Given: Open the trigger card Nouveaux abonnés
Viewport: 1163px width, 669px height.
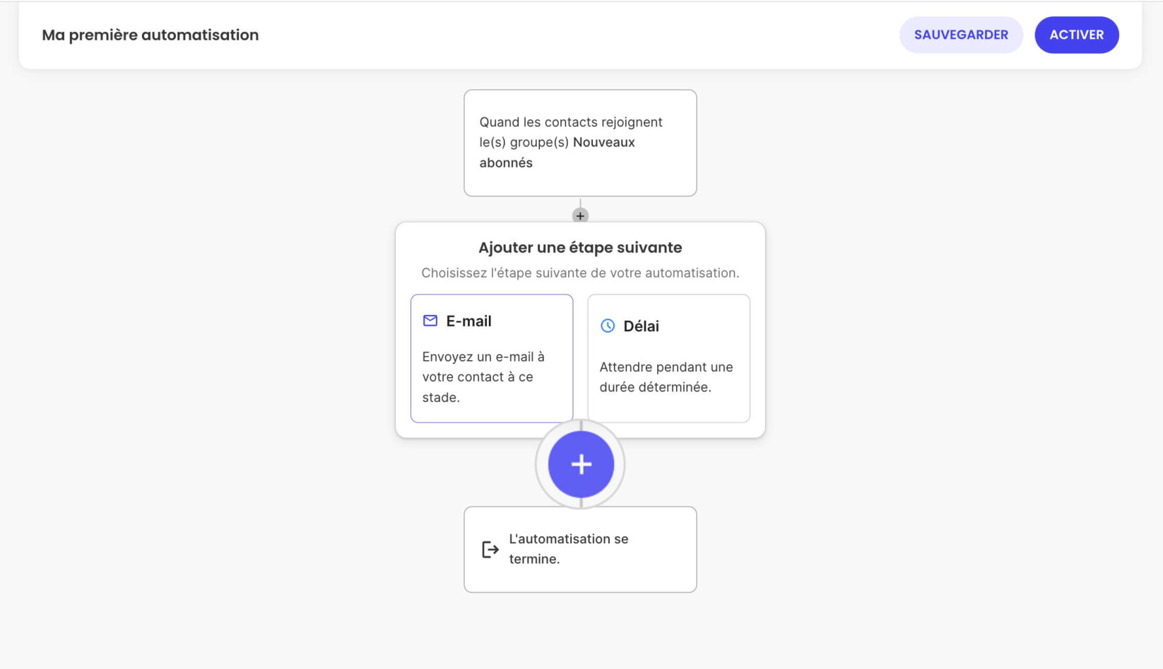Looking at the screenshot, I should point(580,143).
